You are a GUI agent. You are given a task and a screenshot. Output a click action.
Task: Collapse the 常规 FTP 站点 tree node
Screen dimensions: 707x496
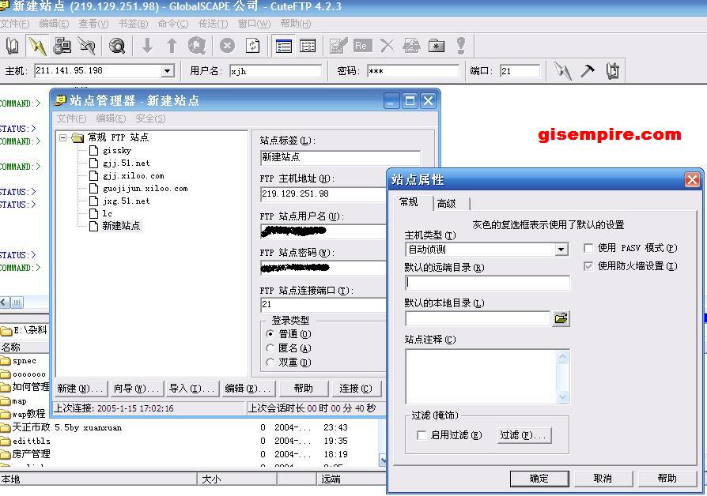tap(62, 137)
